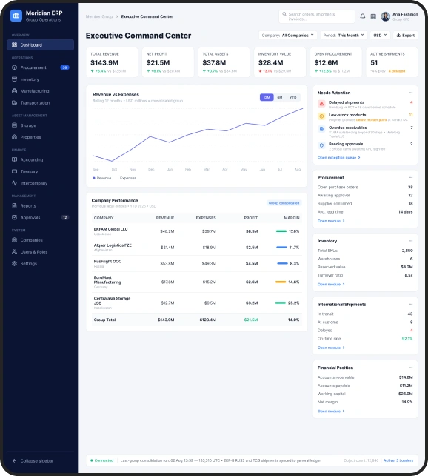Click the Storage sidebar icon
Screen dimensions: 428x476
(14, 125)
